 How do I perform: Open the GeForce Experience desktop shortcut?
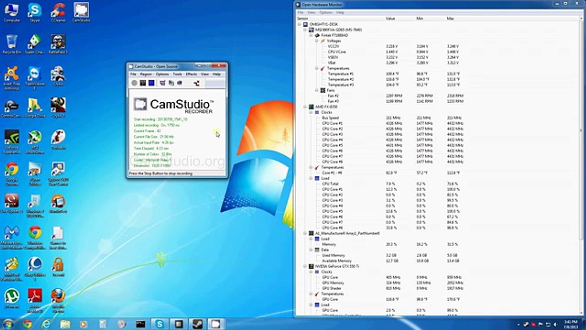click(x=11, y=141)
